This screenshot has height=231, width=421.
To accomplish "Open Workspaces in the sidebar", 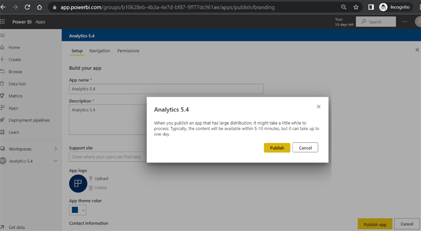I will 20,149.
